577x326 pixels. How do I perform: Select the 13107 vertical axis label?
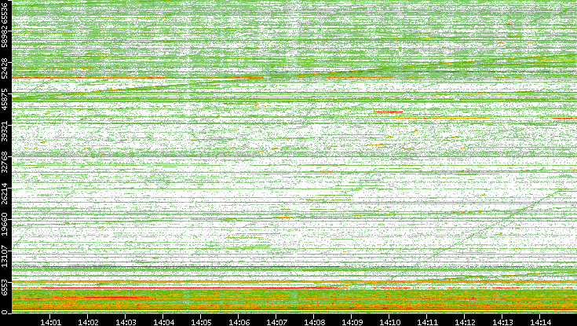(x=4, y=256)
